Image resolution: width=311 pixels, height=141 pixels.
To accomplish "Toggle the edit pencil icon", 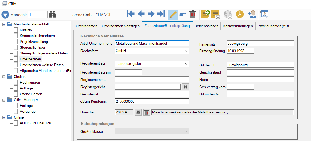I will [173, 15].
